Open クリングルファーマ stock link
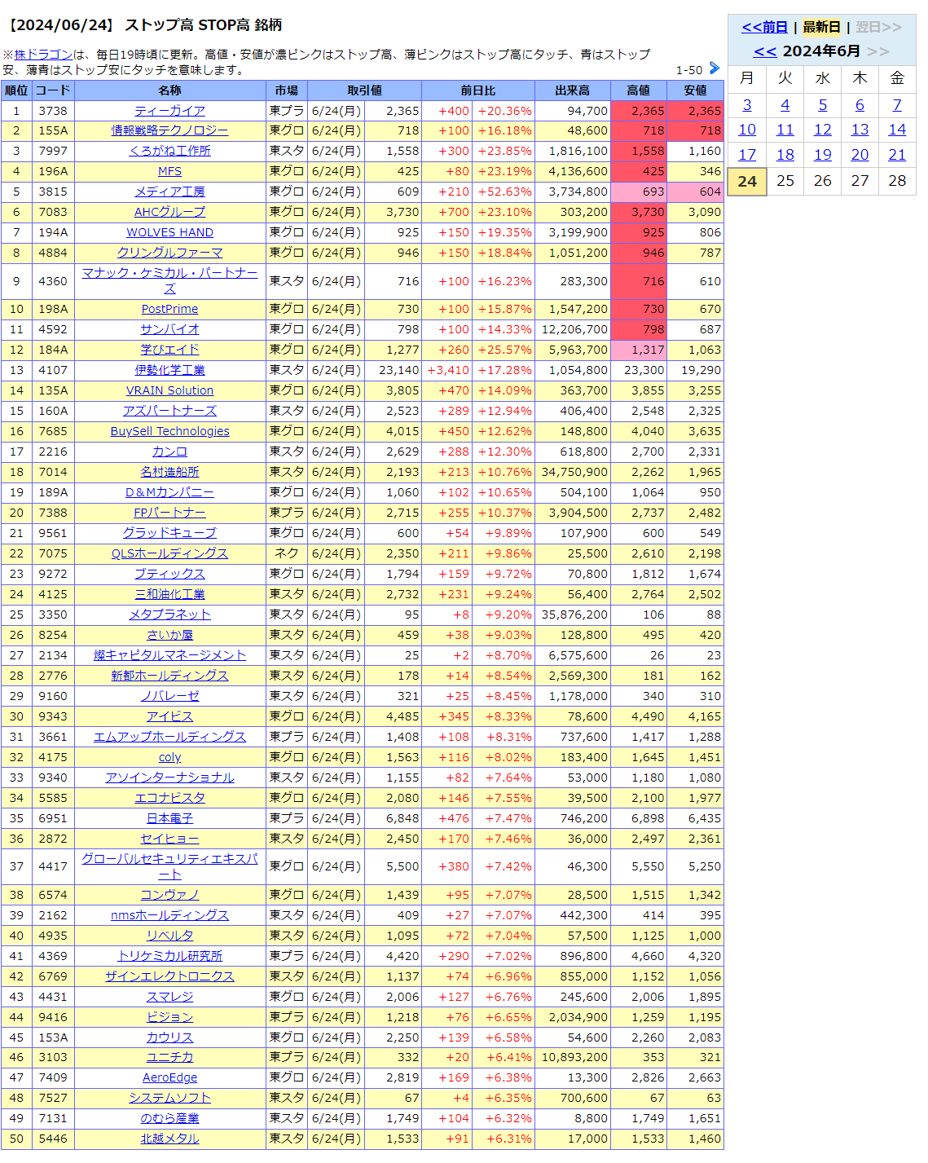928x1163 pixels. tap(169, 253)
